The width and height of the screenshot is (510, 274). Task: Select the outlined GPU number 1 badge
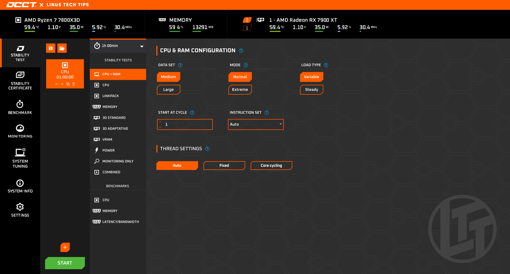coord(247,28)
